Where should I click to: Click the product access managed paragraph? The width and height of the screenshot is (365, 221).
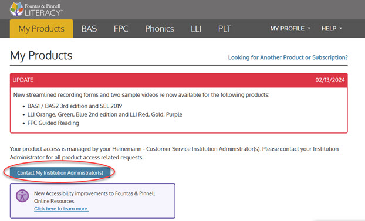(174, 153)
